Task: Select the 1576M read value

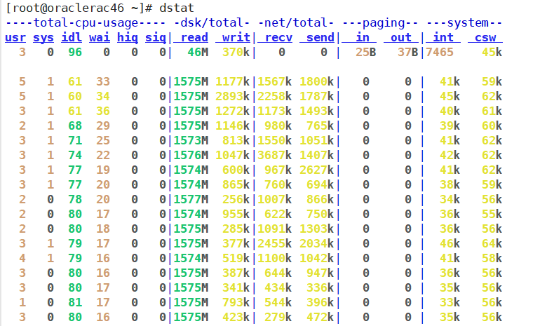Action: tap(191, 155)
